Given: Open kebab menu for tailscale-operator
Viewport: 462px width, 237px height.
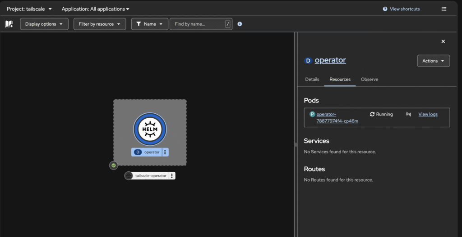Looking at the screenshot, I should (x=172, y=176).
